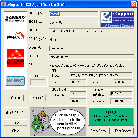Viewport: 138px width, 138px height.
Task: Click the MR BIOS logo
Action: click(x=15, y=81)
